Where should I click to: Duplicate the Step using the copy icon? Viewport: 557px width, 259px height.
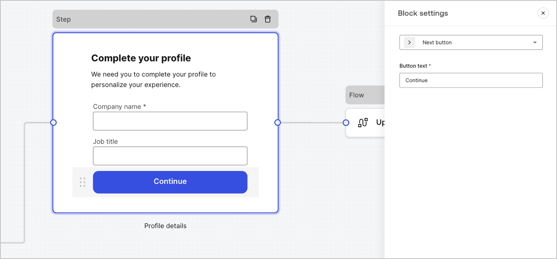(254, 19)
